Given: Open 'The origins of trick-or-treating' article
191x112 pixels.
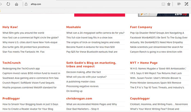Looking at the screenshot, I should click(x=93, y=42).
